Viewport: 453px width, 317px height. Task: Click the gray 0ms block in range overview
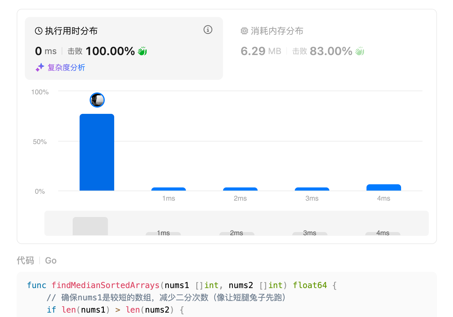(x=90, y=226)
